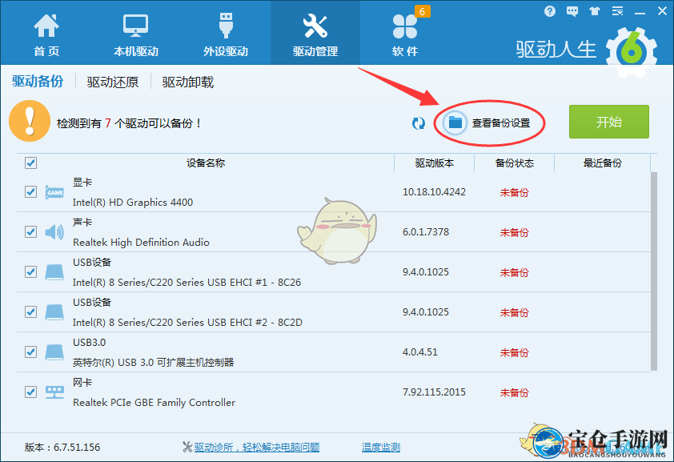Image resolution: width=674 pixels, height=462 pixels.
Task: Uncheck the Realtek High Definition Audio checkbox
Action: [30, 231]
